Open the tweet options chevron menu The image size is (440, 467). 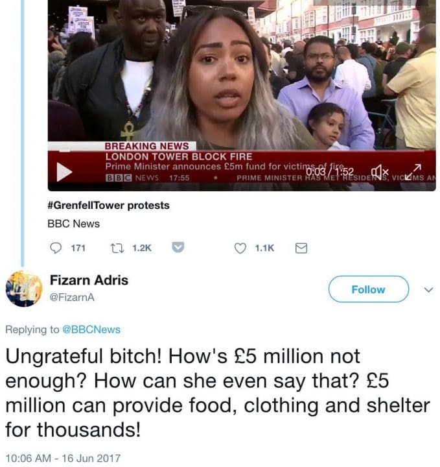(x=428, y=289)
